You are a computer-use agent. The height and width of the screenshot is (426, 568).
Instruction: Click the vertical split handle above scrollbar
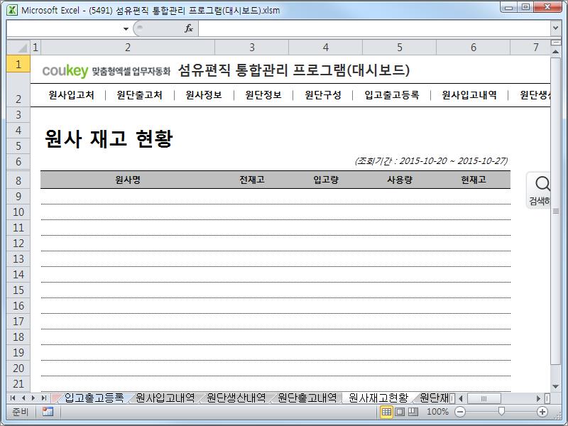tap(555, 43)
